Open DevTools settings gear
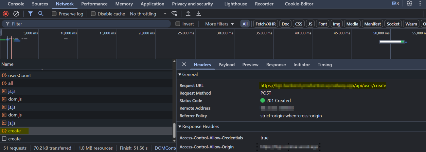Viewport: 426px width, 152px height. [x=409, y=4]
